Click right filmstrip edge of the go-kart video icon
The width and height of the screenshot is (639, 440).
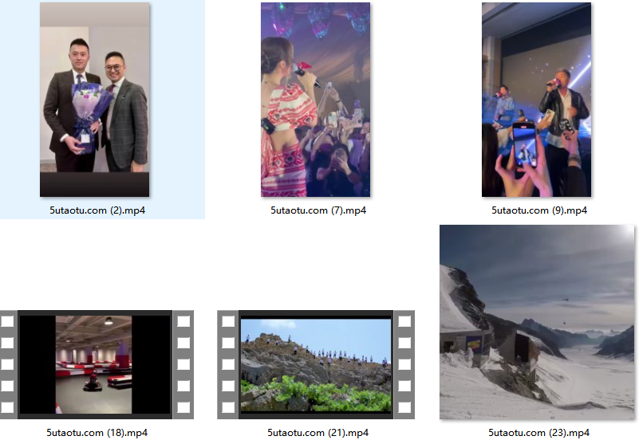click(183, 364)
